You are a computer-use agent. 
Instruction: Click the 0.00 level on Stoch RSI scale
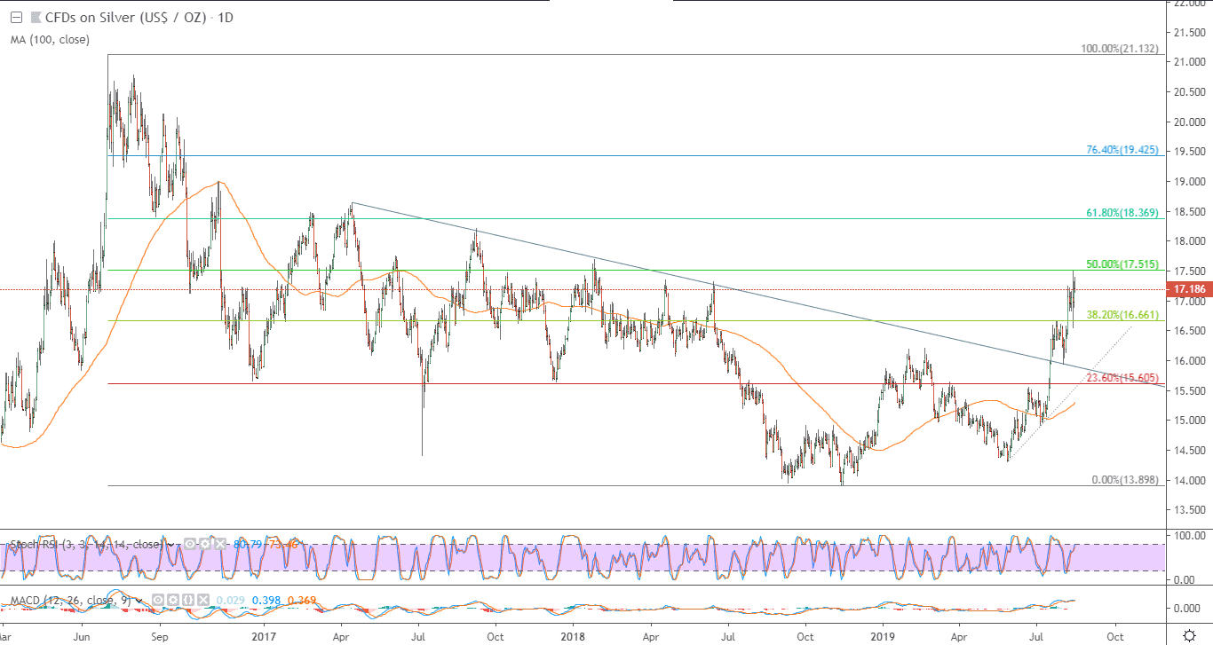click(x=1185, y=579)
